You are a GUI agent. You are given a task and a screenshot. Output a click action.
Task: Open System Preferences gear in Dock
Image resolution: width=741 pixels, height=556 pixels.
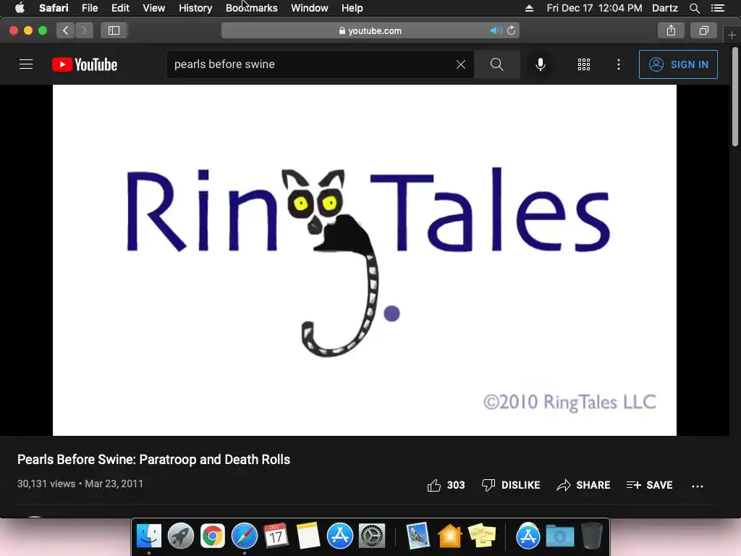tap(372, 536)
